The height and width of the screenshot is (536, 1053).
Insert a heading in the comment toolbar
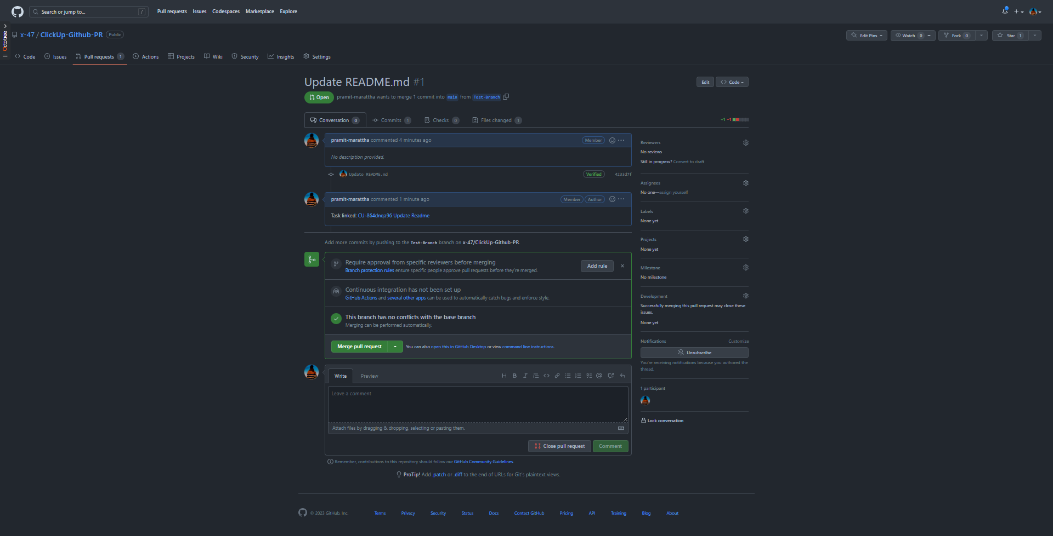504,376
